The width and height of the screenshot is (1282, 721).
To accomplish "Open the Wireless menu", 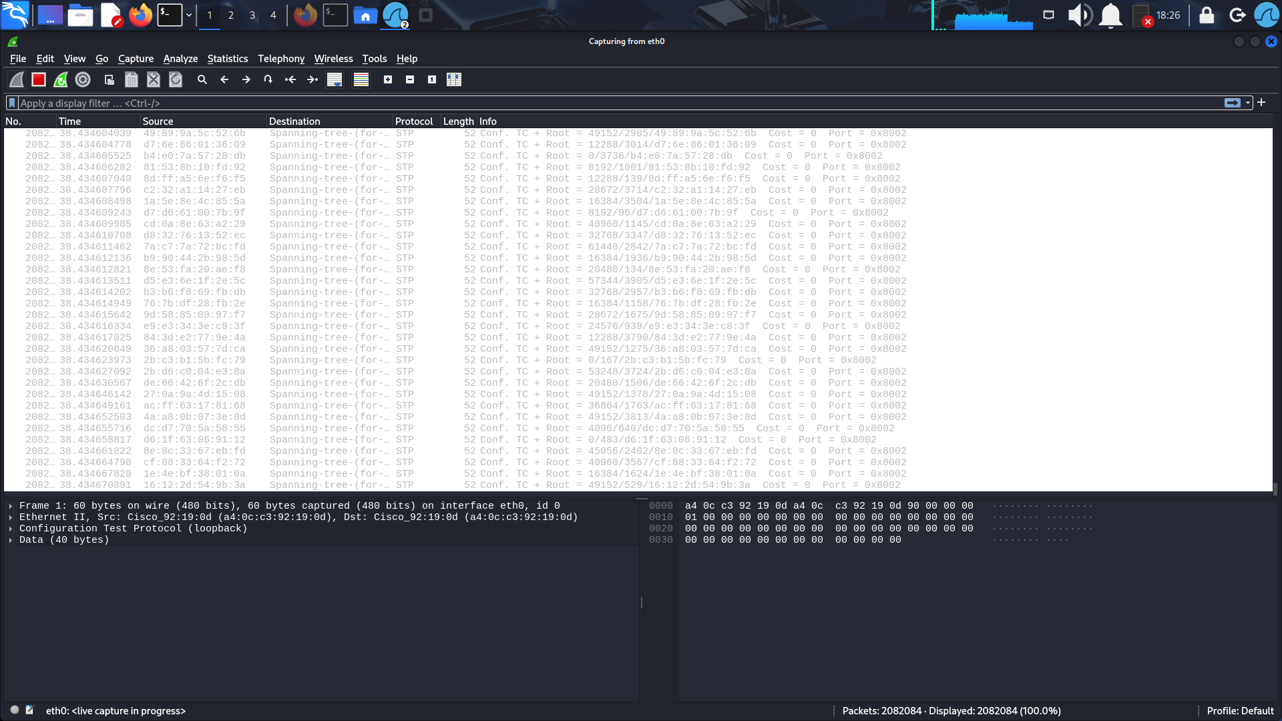I will [333, 59].
